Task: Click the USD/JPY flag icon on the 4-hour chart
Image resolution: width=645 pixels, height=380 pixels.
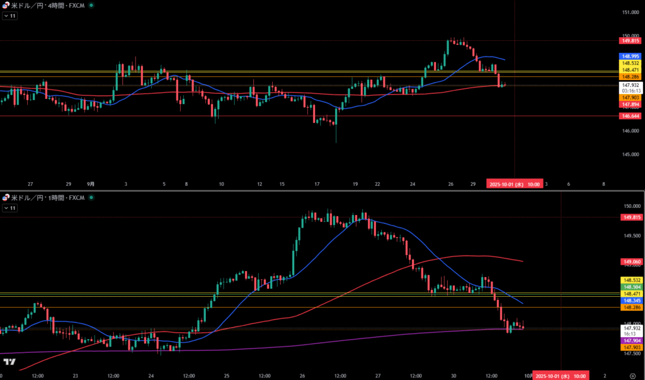Action: [x=6, y=5]
